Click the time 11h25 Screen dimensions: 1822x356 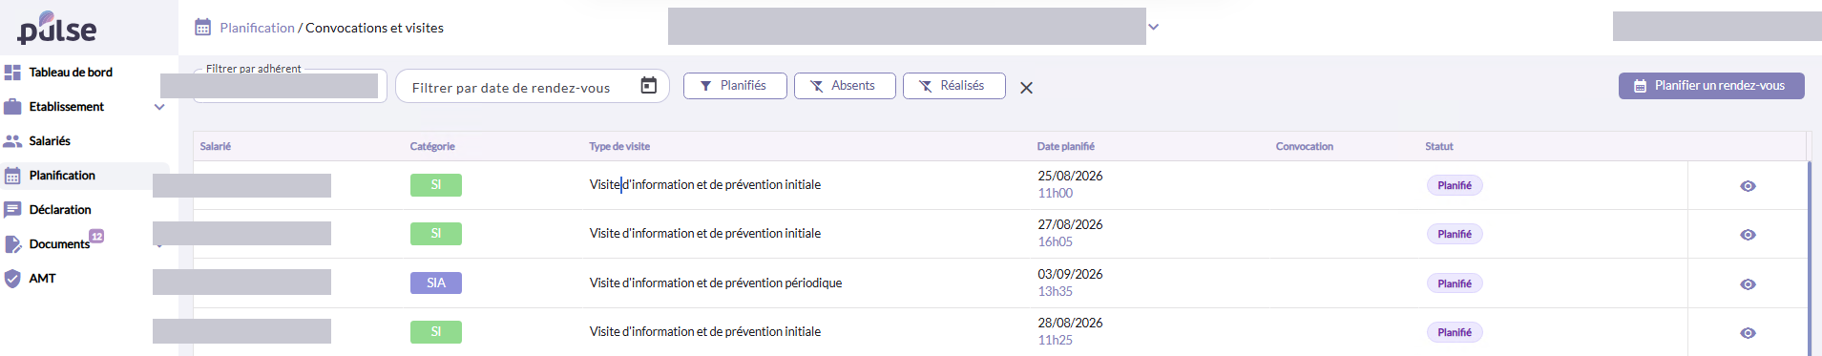1056,340
